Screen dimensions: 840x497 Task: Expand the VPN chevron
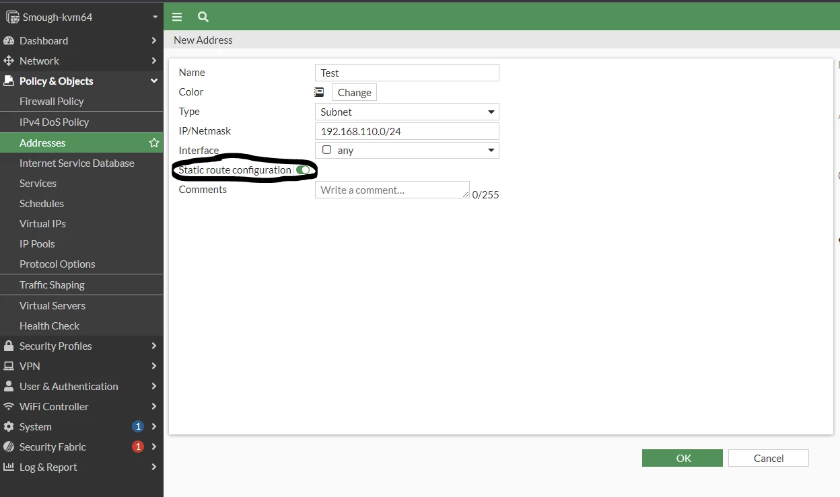[154, 366]
